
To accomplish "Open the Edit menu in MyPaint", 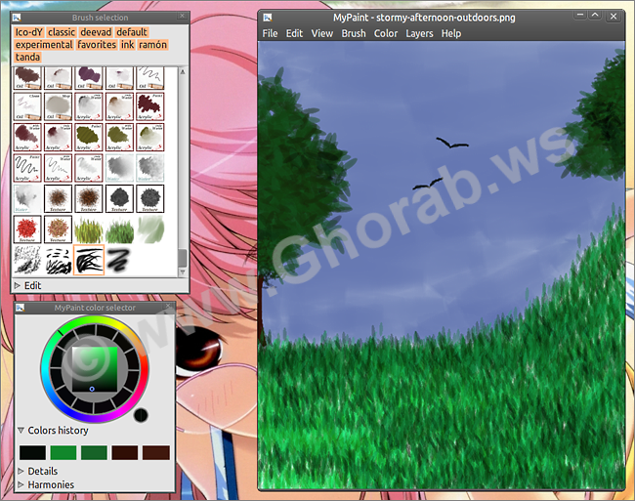I will click(294, 33).
